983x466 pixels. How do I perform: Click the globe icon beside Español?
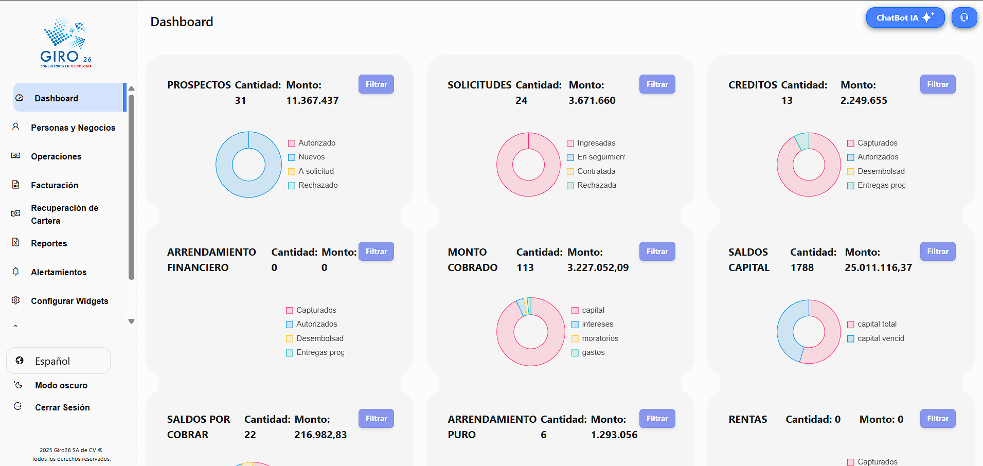coord(19,361)
